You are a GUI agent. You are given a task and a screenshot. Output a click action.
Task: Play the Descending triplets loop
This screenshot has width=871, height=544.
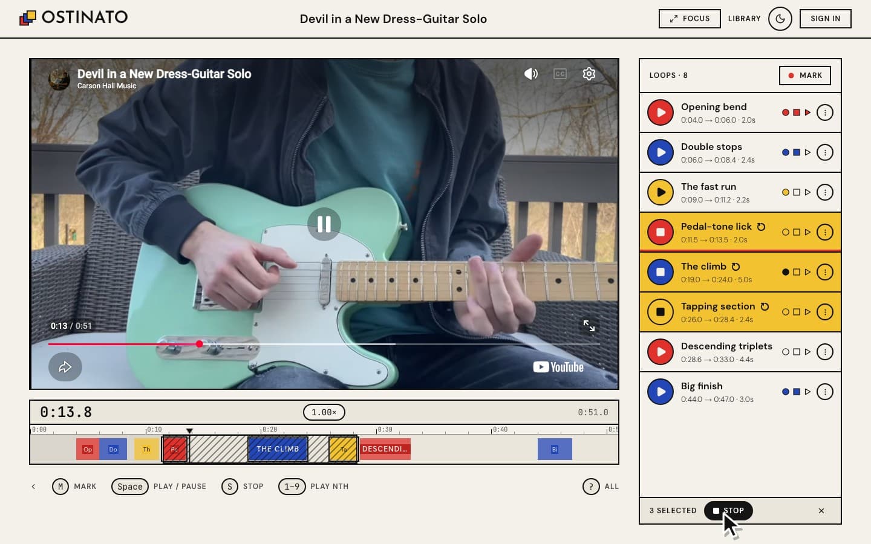[x=661, y=352]
